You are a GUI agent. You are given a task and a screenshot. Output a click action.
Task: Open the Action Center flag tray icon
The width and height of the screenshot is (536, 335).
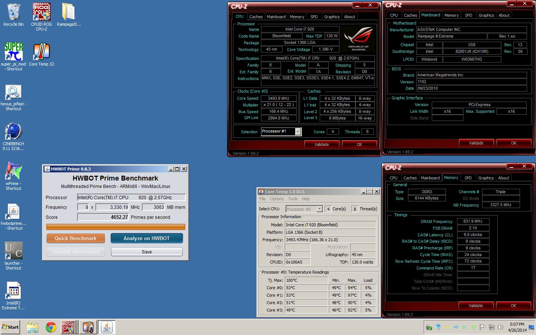[482, 327]
